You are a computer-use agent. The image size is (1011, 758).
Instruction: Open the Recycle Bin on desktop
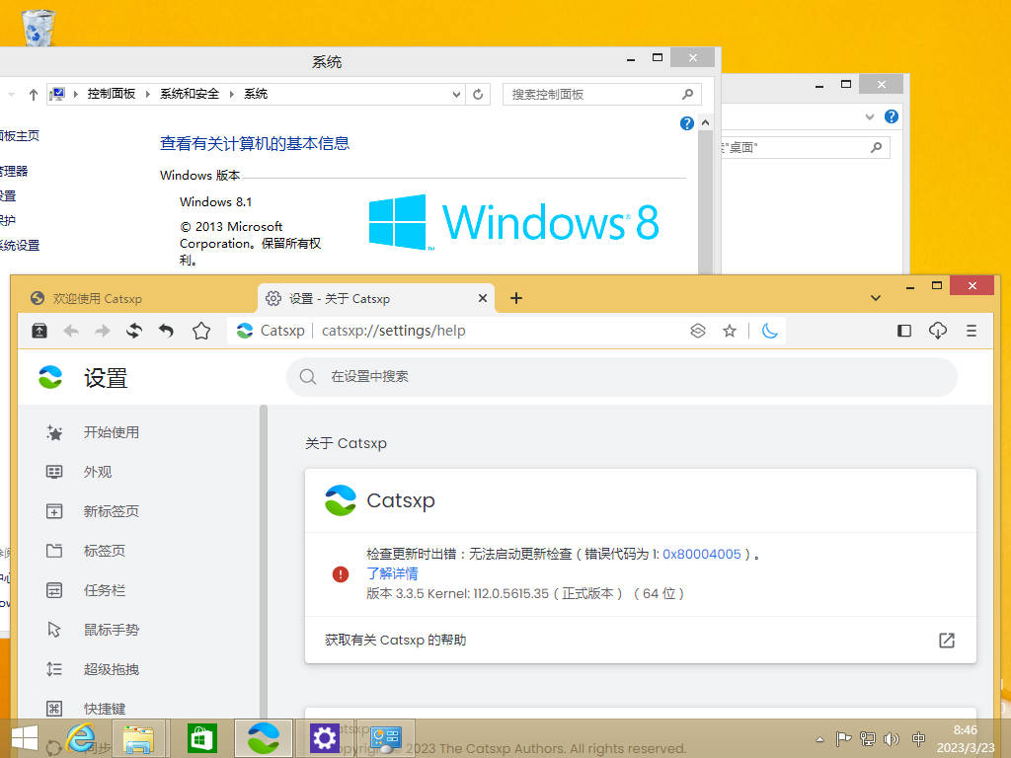(x=38, y=27)
